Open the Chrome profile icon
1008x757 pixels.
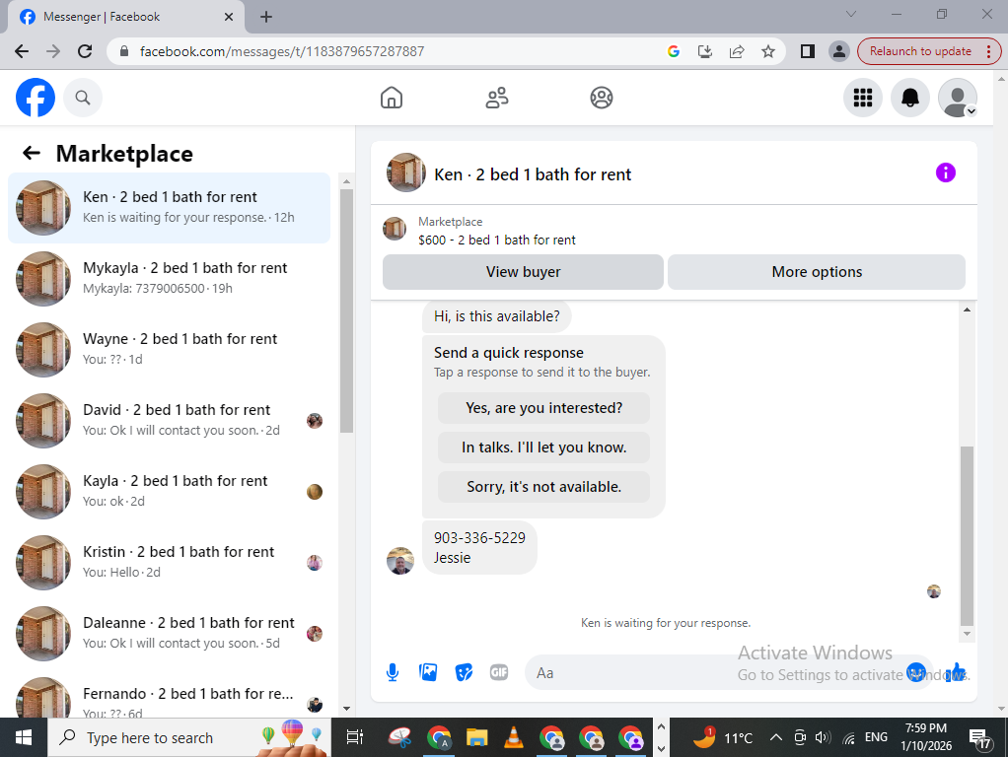pyautogui.click(x=839, y=51)
